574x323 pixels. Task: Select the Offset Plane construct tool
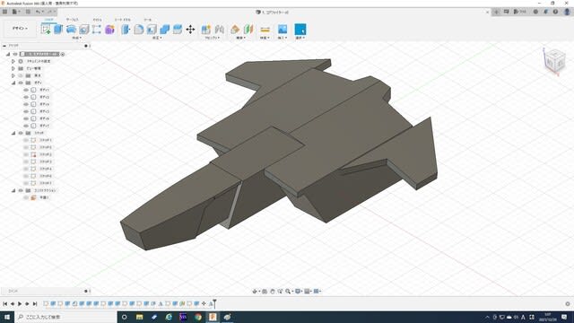[x=235, y=30]
